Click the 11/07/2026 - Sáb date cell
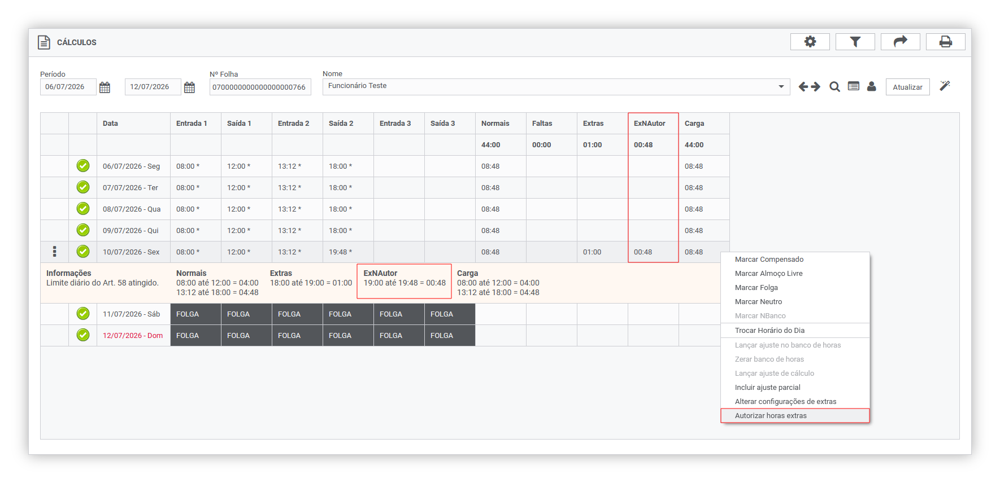Image resolution: width=1000 pixels, height=483 pixels. tap(133, 314)
